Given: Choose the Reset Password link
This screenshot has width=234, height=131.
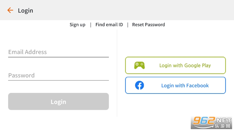Looking at the screenshot, I should [x=148, y=25].
